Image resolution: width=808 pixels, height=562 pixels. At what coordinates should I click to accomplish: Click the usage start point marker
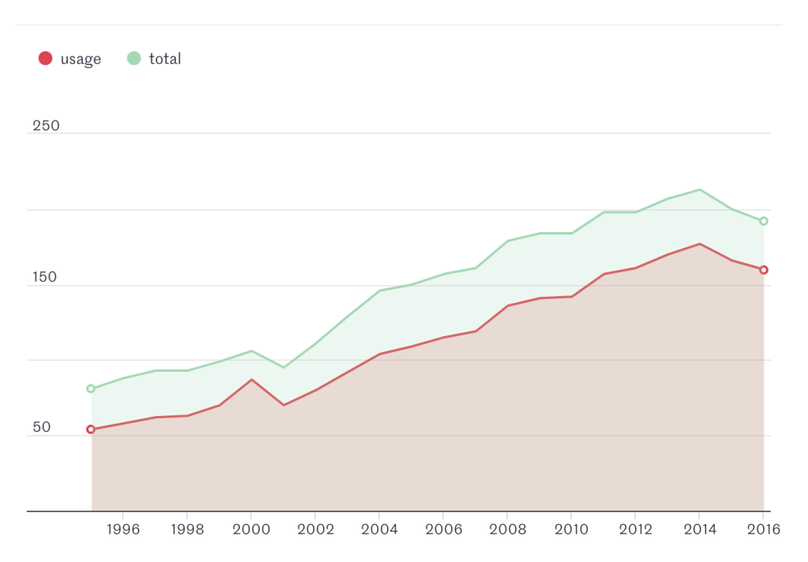tap(91, 429)
